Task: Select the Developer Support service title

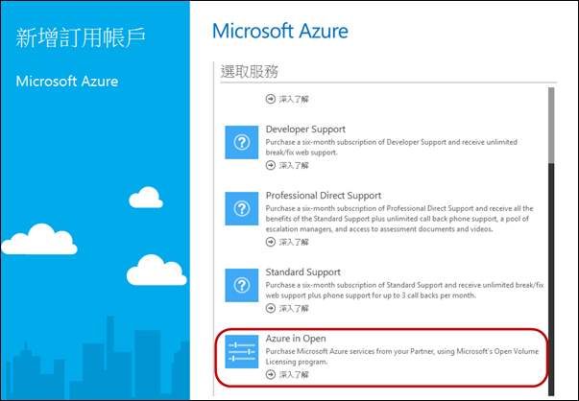Action: (305, 129)
